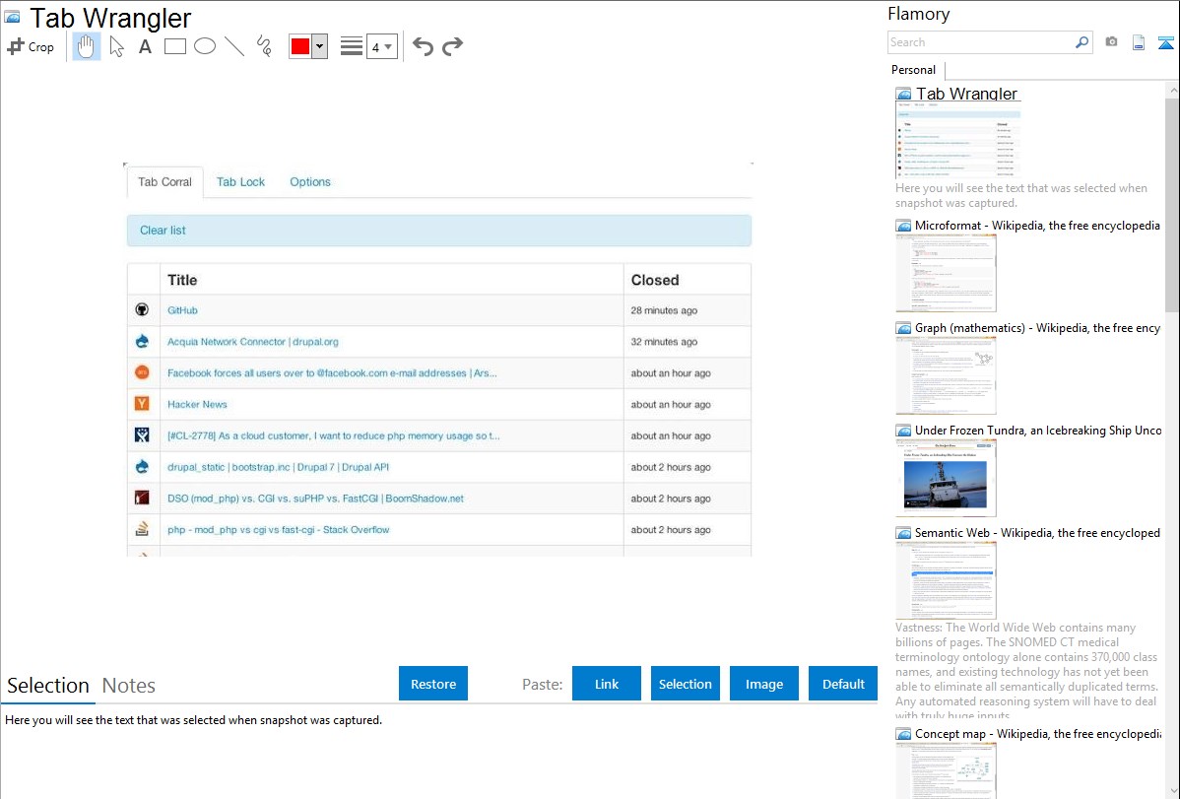
Task: Undo the last edit
Action: [423, 46]
